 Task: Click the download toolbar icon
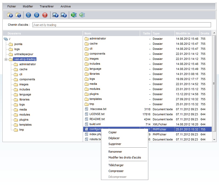(64, 15)
